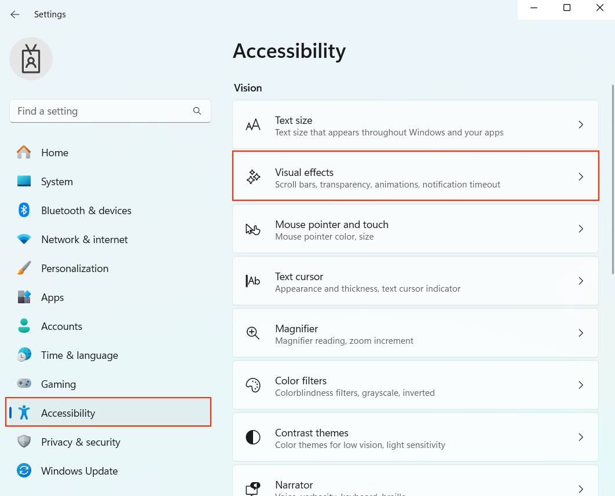Screen dimensions: 615x496
Task: Click the Gaming controller icon
Action: (24, 384)
